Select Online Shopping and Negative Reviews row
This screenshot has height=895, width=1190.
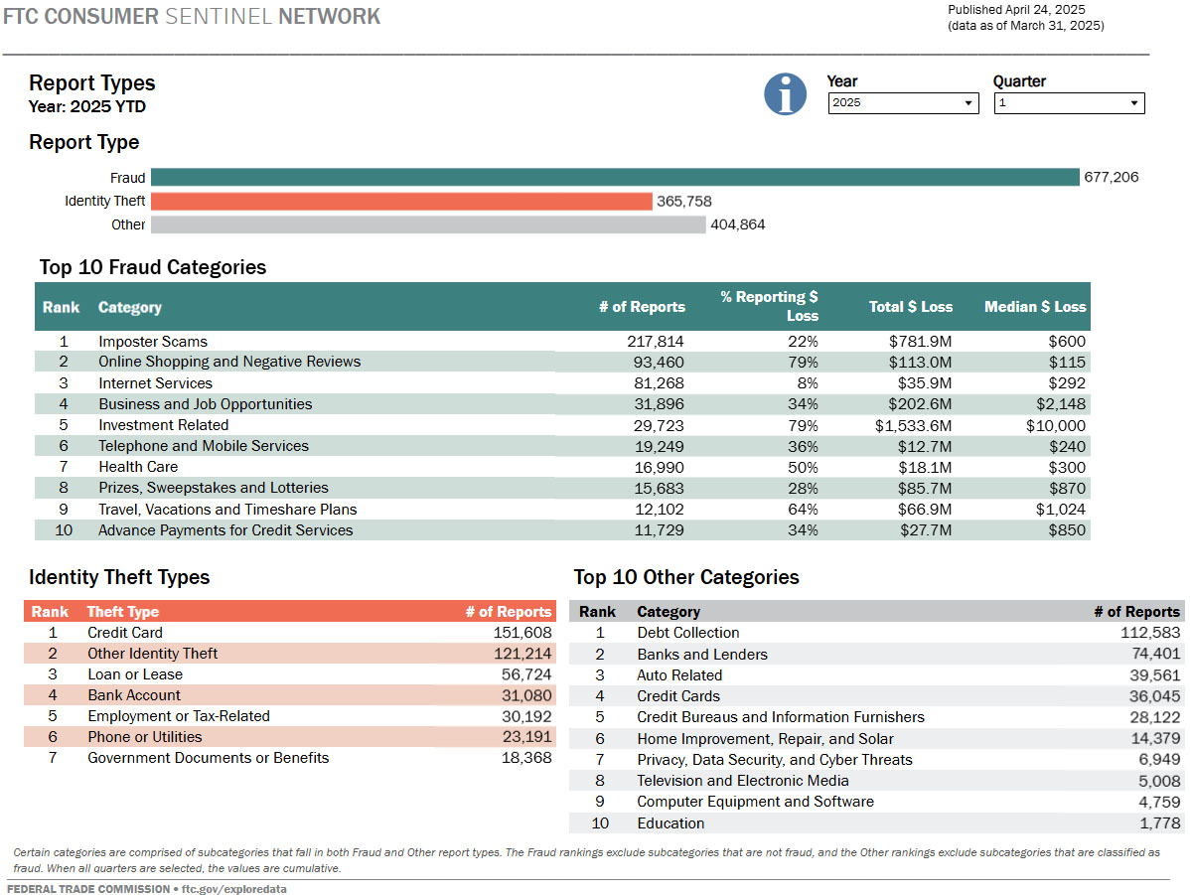tap(229, 362)
